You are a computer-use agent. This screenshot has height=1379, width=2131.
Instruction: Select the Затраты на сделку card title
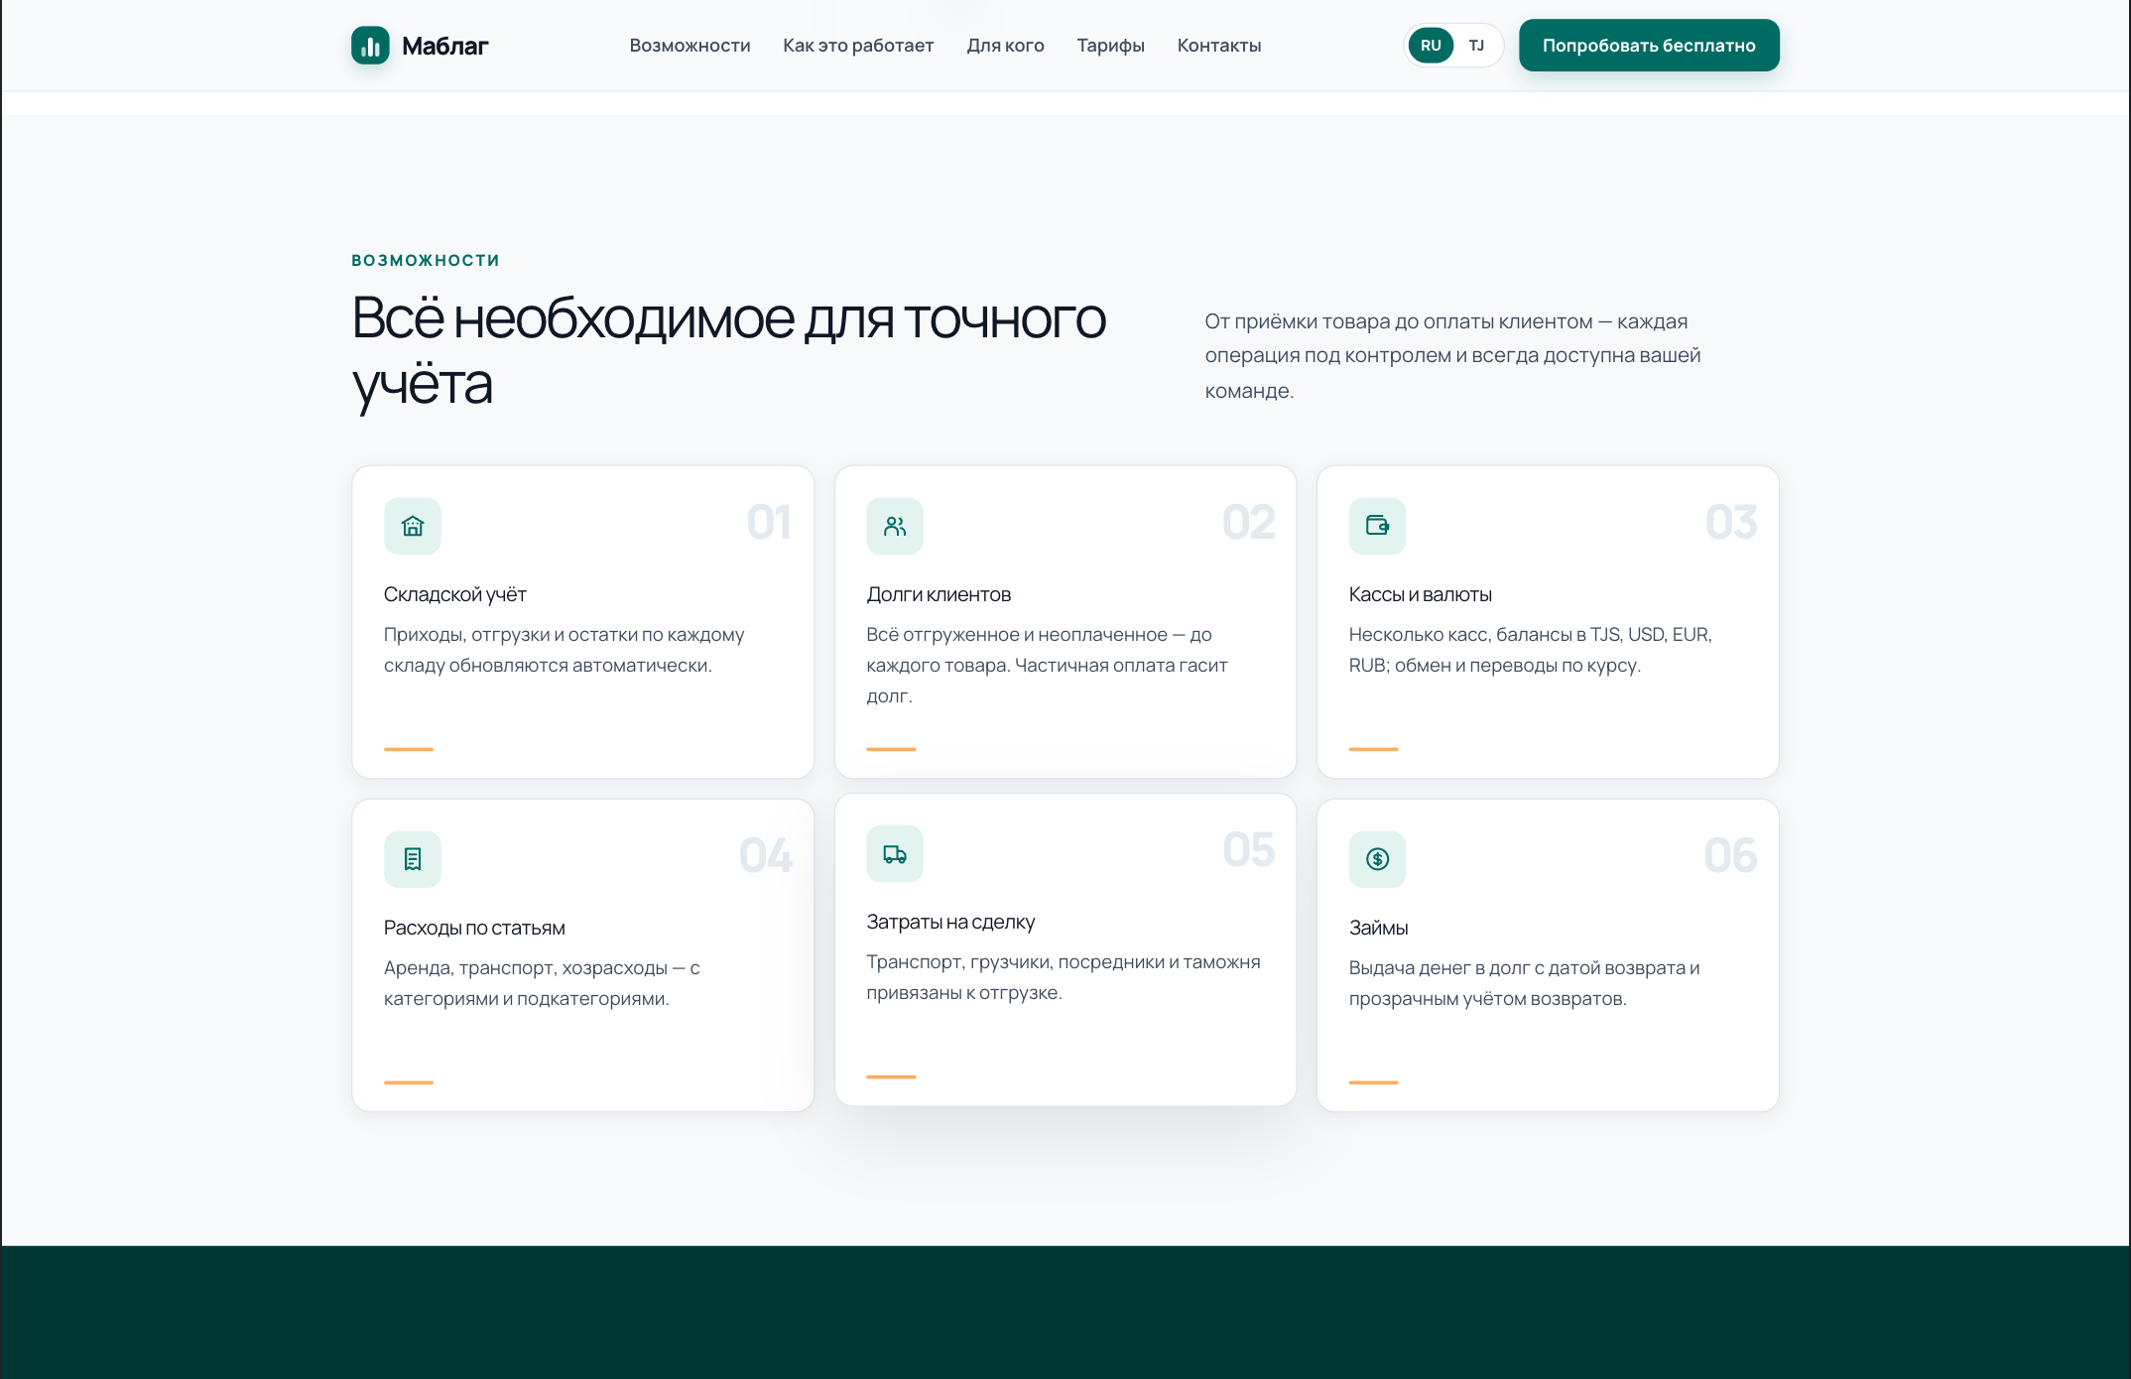(x=950, y=922)
